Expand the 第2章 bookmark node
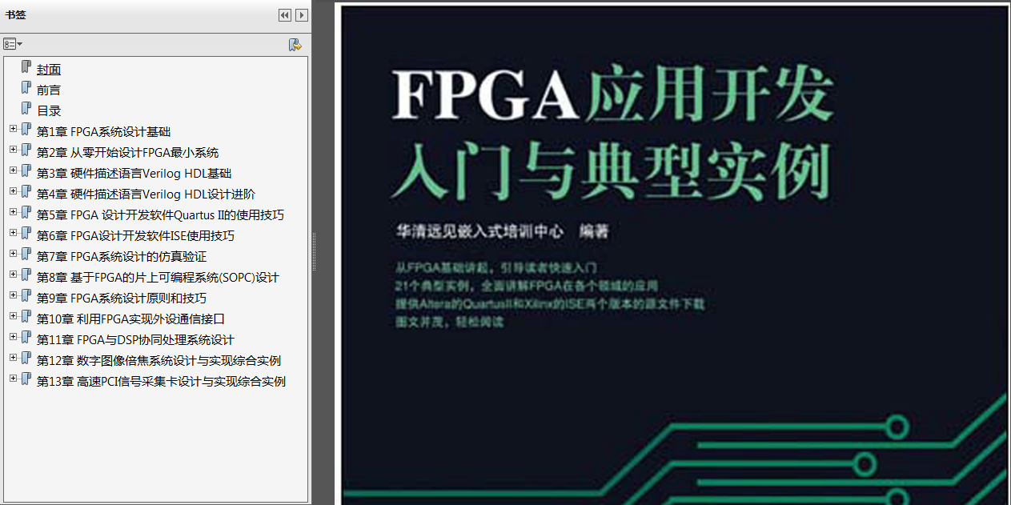This screenshot has height=505, width=1011. point(13,149)
